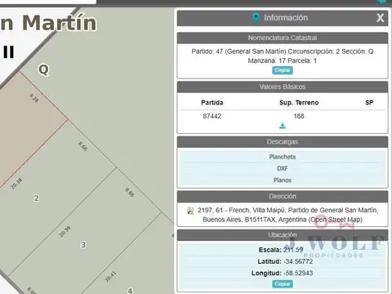Click the location pin icon beside Información
Viewport: 392px width, 294px height.
click(x=256, y=18)
